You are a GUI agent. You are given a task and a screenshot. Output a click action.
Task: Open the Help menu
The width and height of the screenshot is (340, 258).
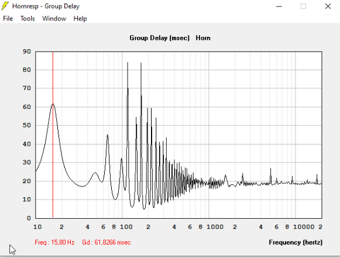tap(80, 19)
